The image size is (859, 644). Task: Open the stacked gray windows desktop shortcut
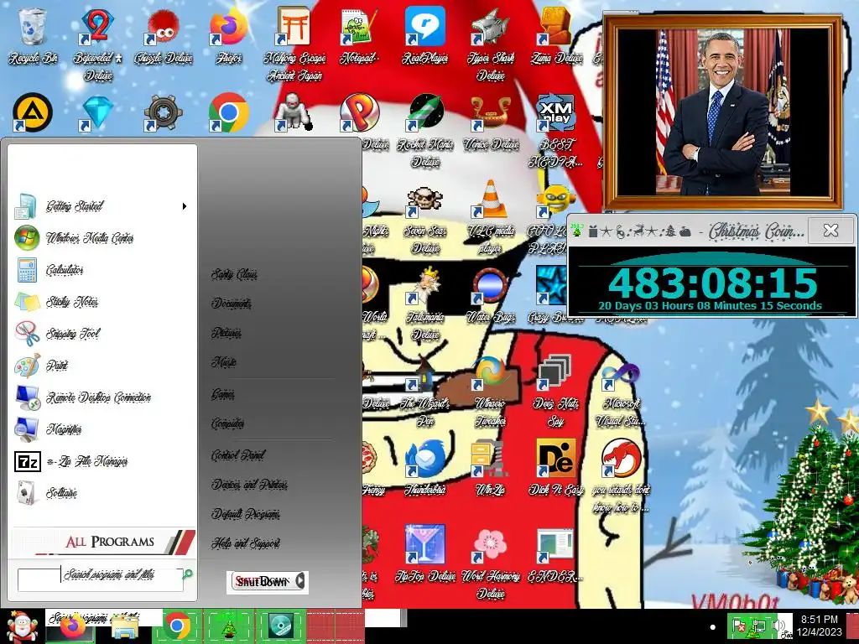(x=555, y=391)
